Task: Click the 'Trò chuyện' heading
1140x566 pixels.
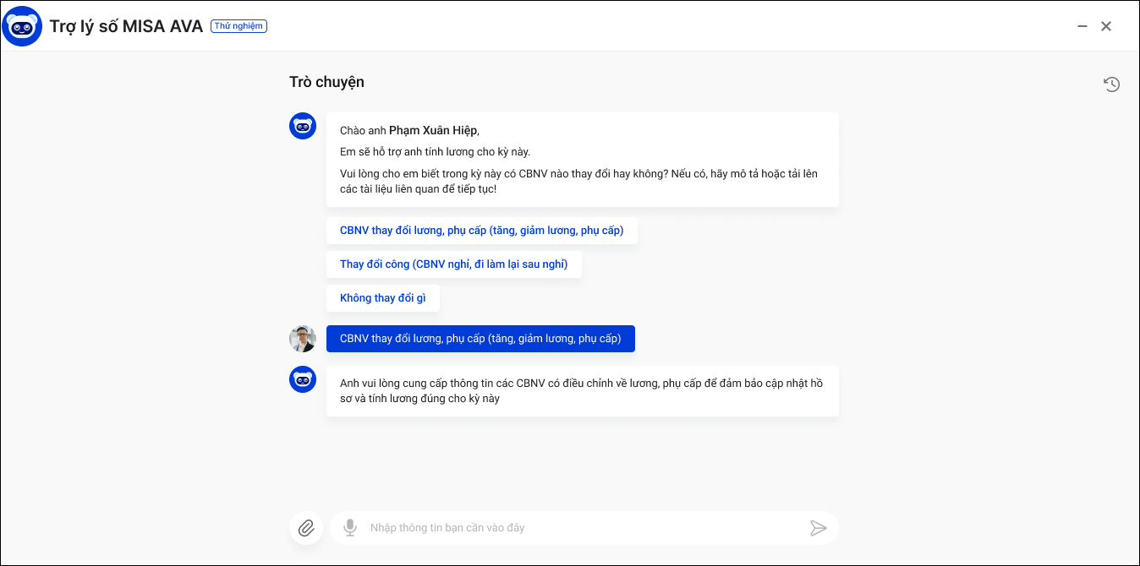Action: (x=326, y=82)
